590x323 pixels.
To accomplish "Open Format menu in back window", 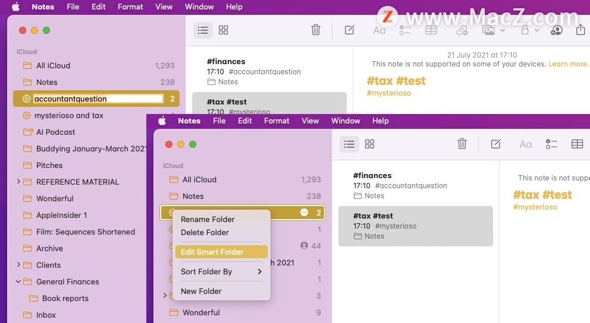I will click(x=130, y=7).
